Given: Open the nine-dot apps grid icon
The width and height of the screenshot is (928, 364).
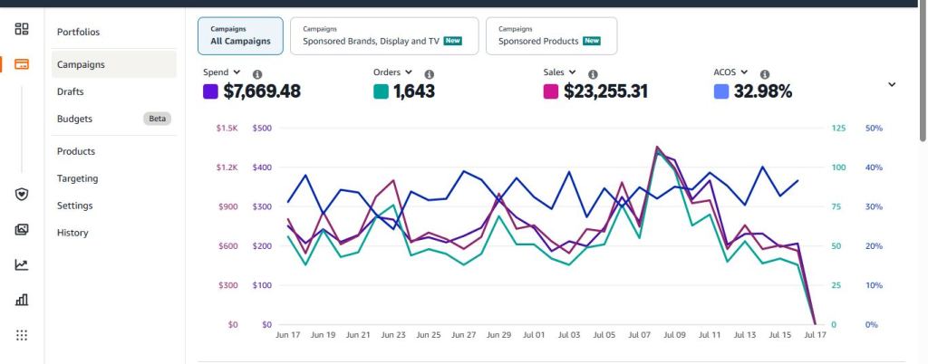Looking at the screenshot, I should tap(22, 335).
